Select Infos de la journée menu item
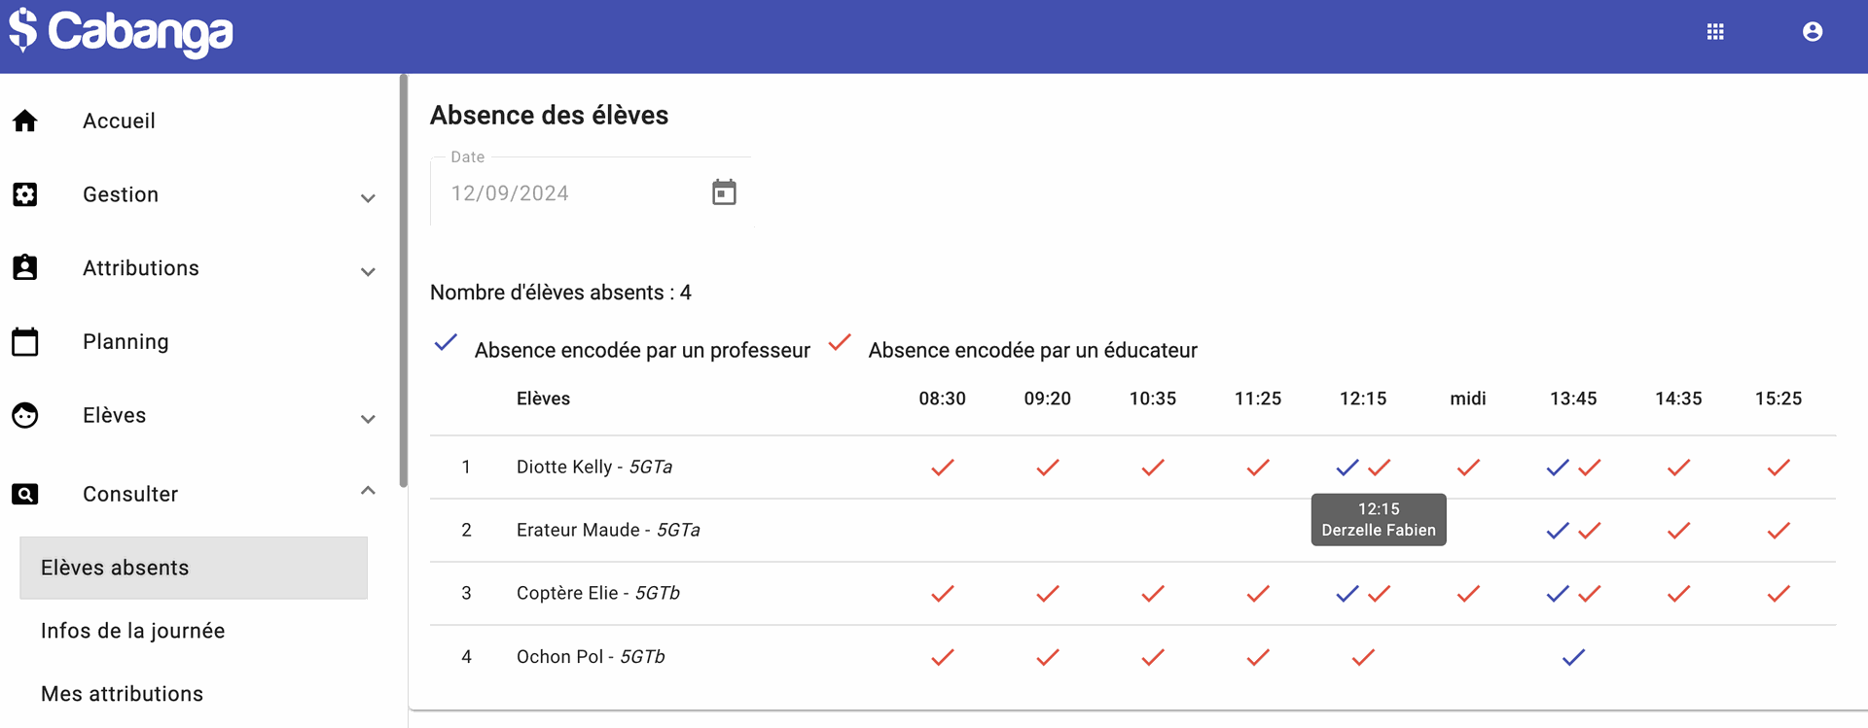This screenshot has width=1868, height=728. click(132, 631)
